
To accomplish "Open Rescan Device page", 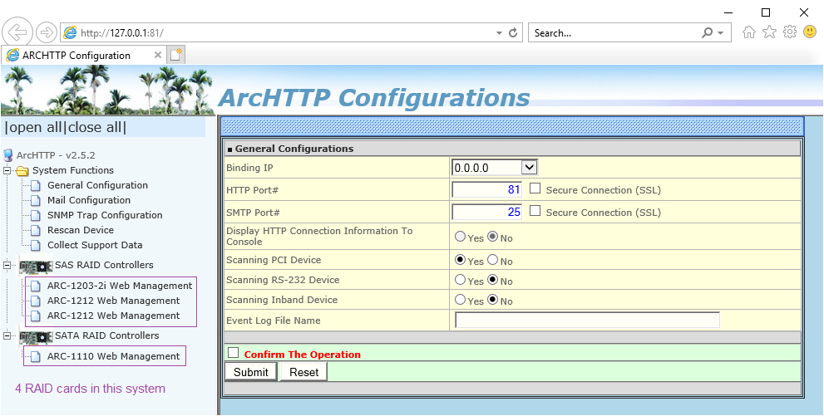I will pos(81,230).
